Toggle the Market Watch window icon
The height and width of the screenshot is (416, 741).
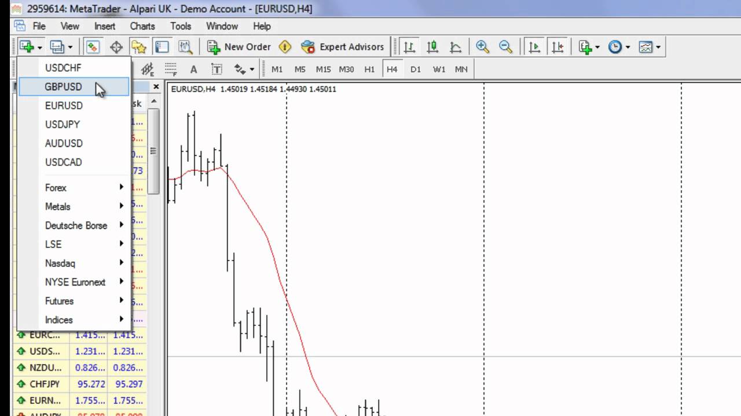93,47
